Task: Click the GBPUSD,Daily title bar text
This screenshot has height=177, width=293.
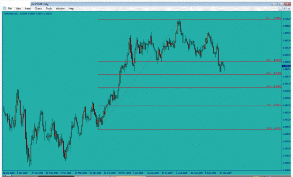Action: tap(40, 4)
